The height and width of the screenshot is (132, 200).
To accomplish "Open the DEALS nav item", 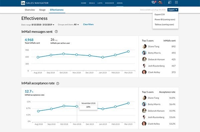I will (x=92, y=3).
